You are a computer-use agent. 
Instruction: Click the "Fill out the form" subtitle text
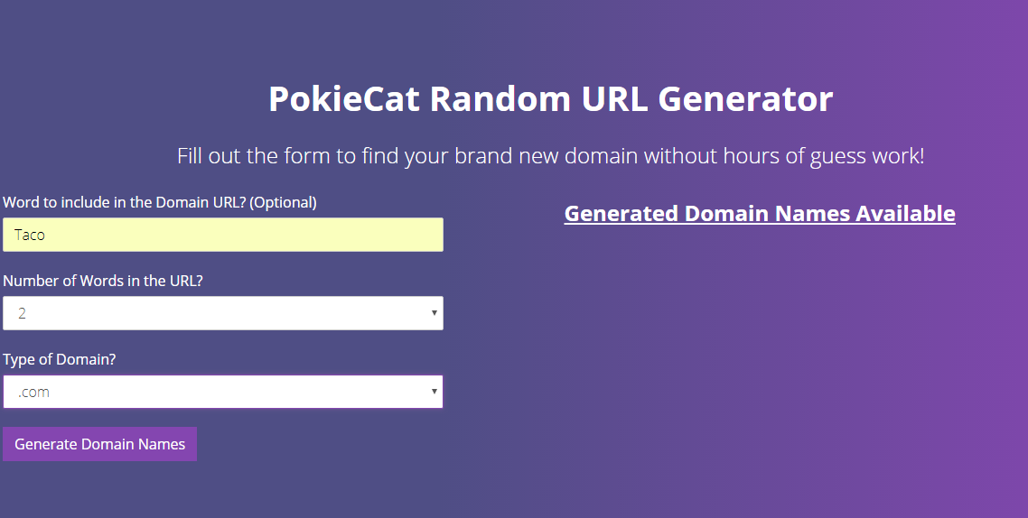pos(550,155)
